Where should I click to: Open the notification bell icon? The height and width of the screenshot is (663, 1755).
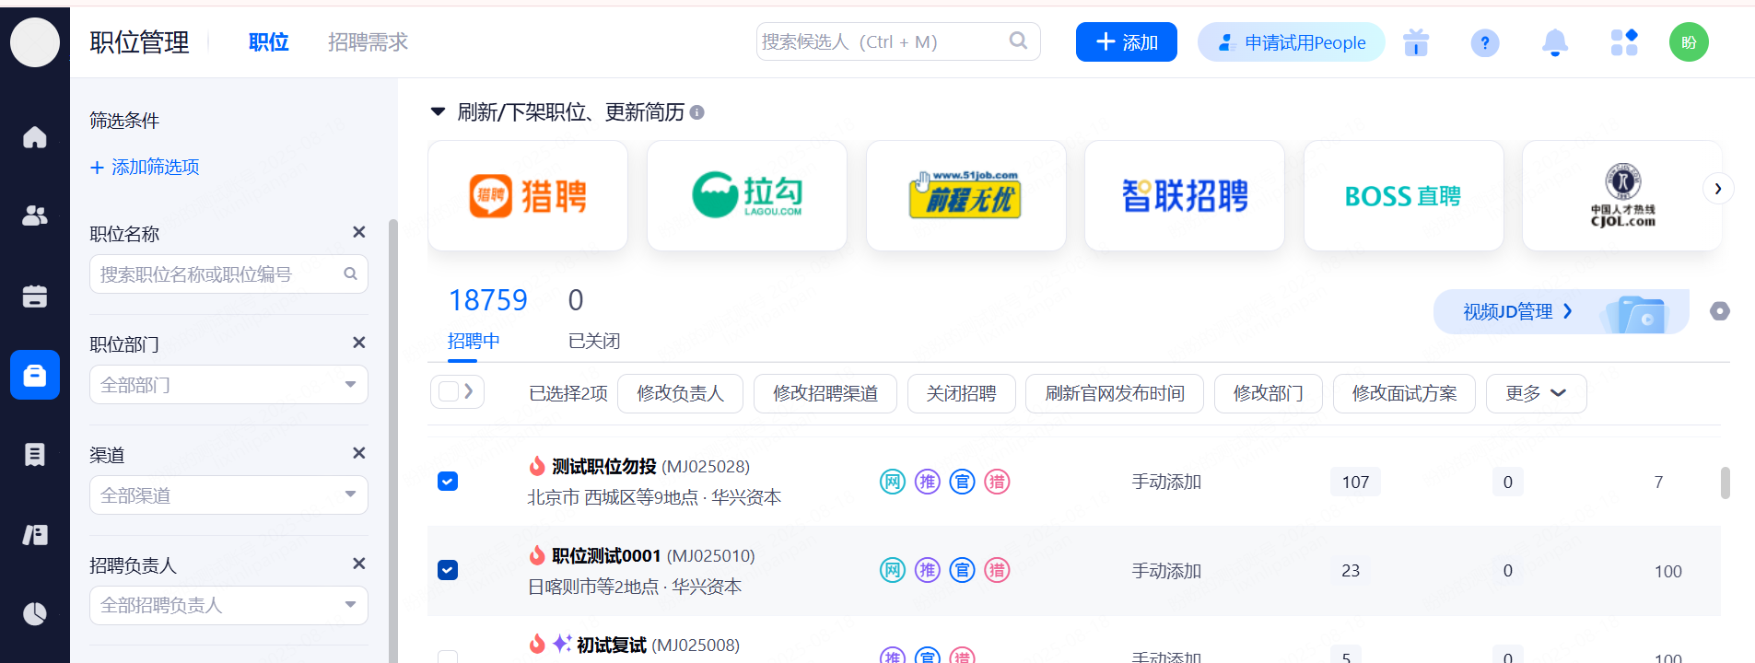coord(1554,42)
